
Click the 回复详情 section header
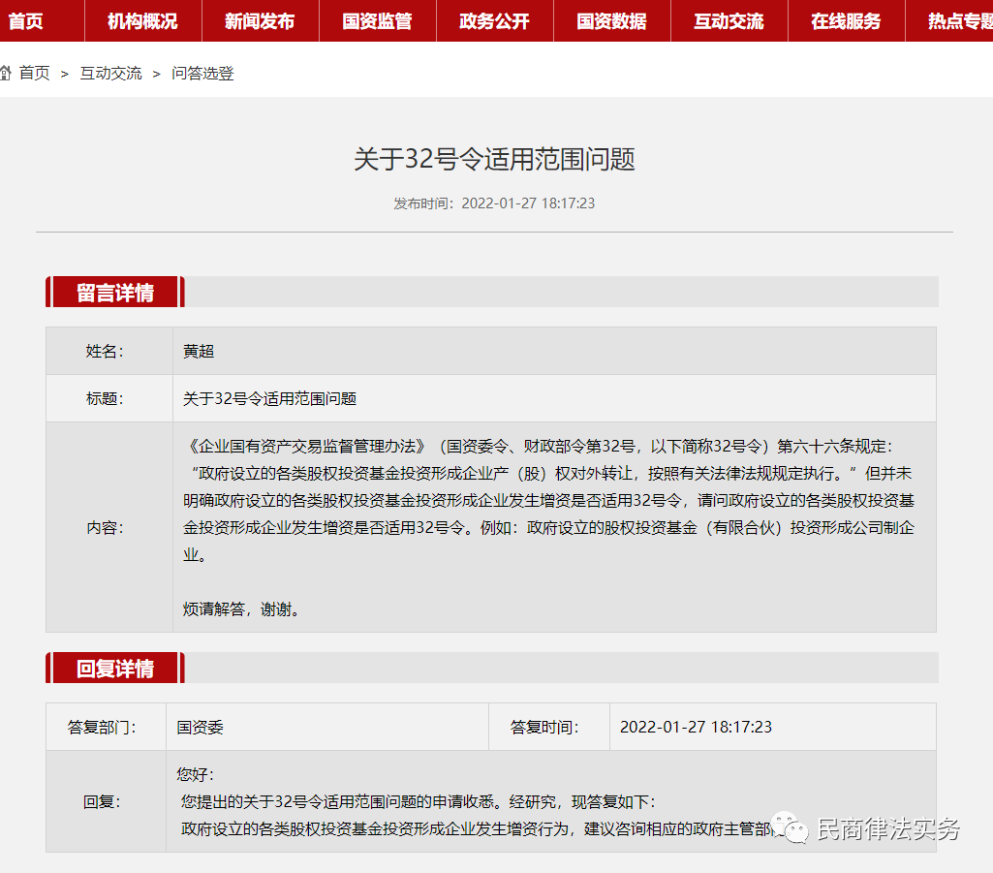pyautogui.click(x=116, y=667)
